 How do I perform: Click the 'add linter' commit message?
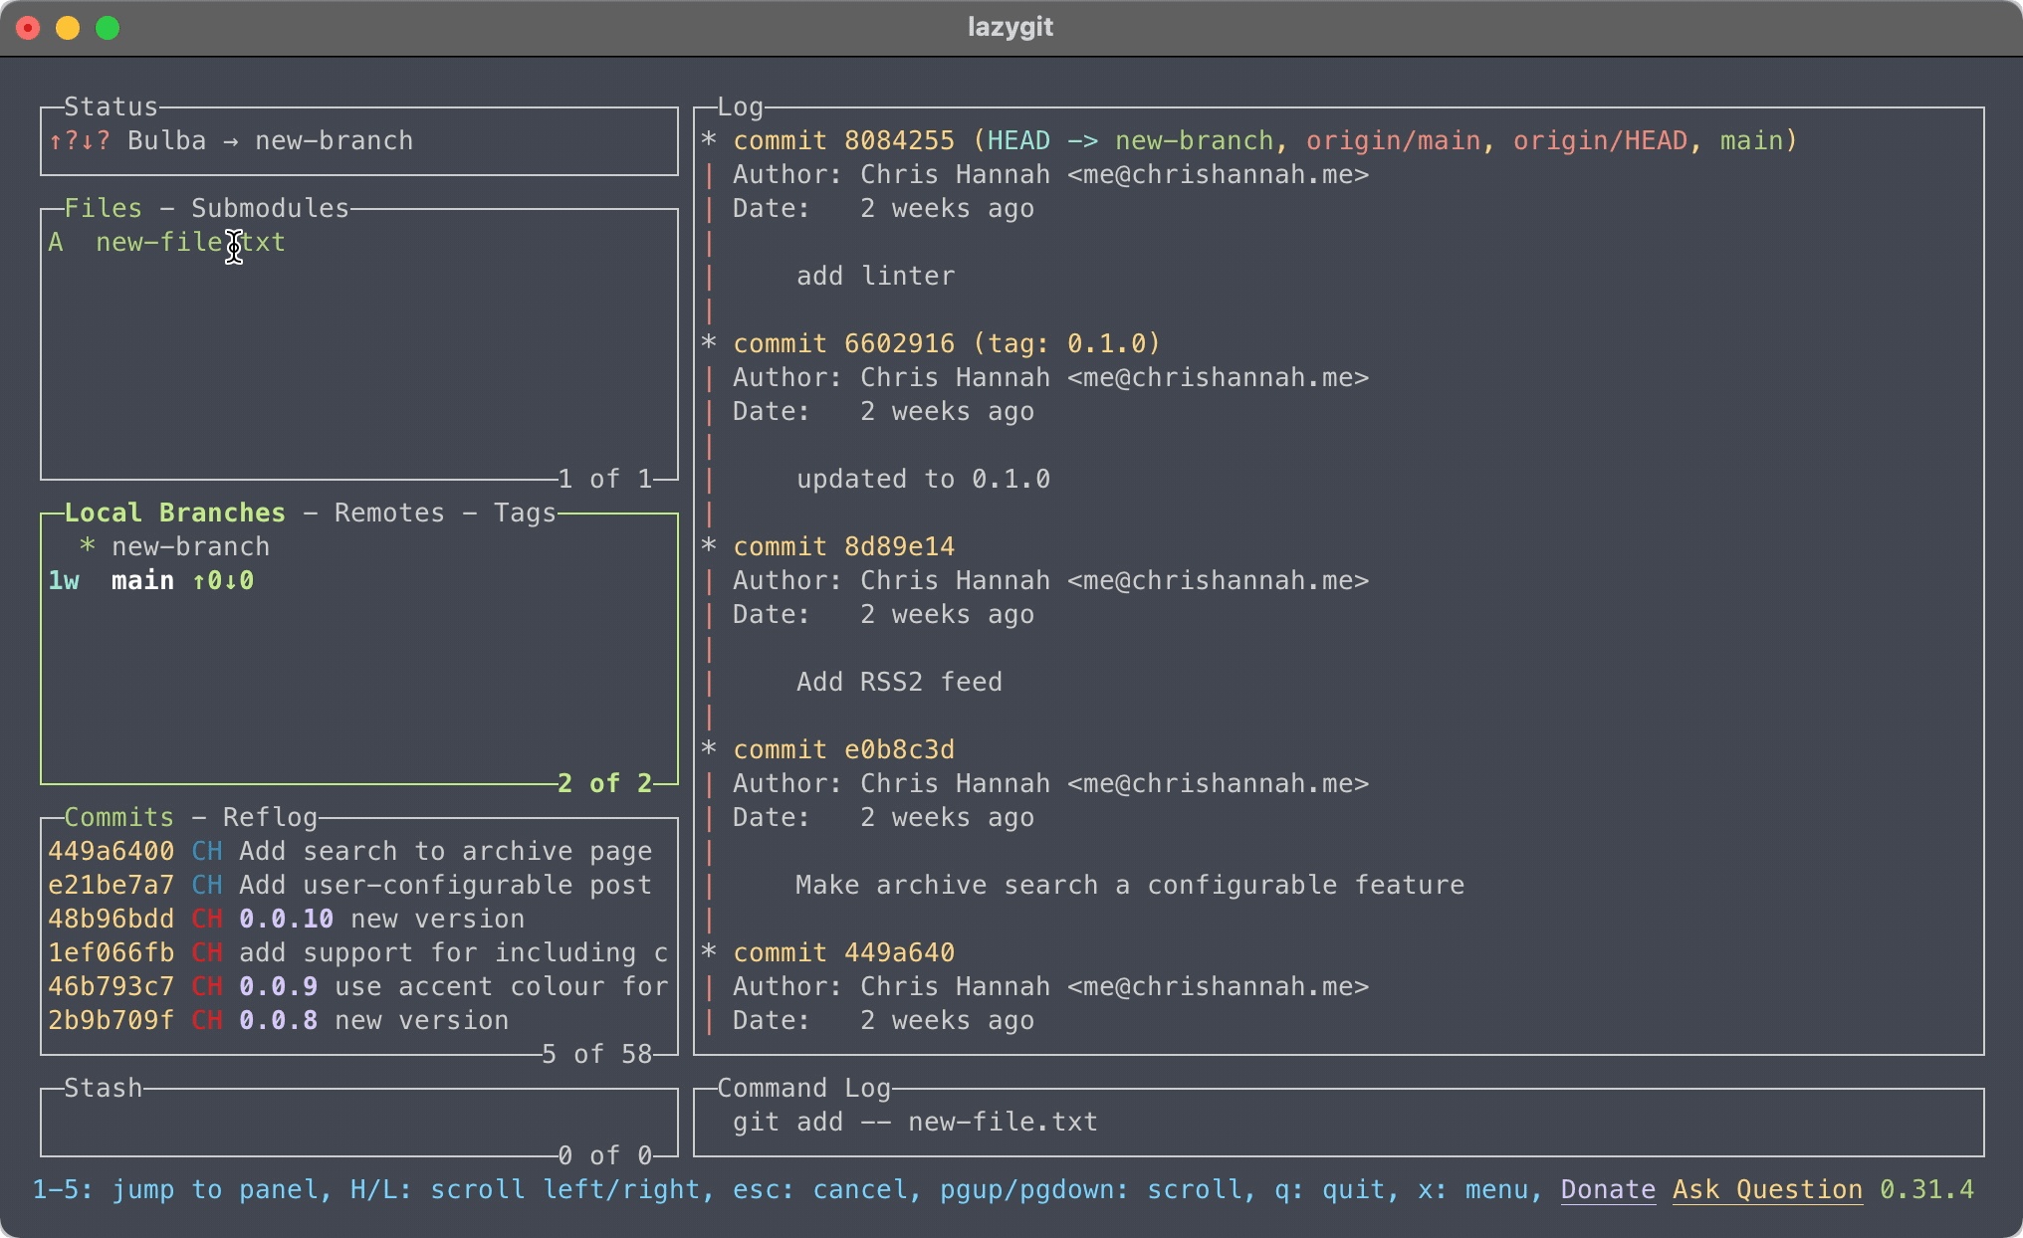coord(875,276)
